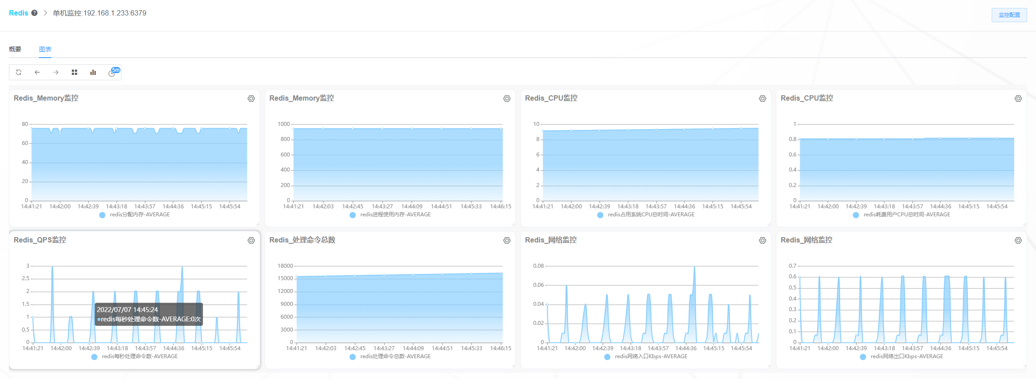Navigate to Redis breadcrumb link
1036x379 pixels.
click(19, 13)
